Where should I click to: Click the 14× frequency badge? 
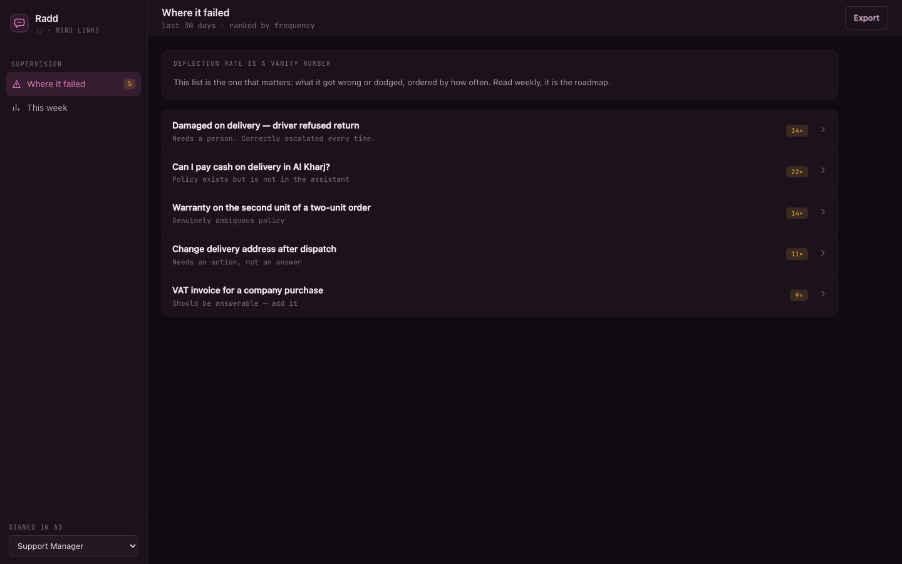pyautogui.click(x=797, y=213)
